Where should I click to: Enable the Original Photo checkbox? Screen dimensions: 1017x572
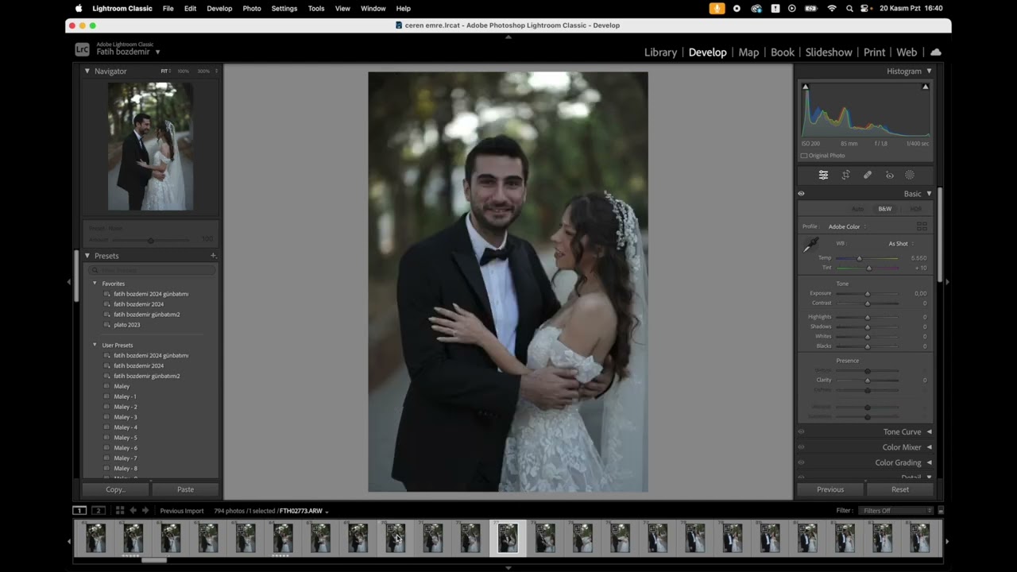coord(804,156)
